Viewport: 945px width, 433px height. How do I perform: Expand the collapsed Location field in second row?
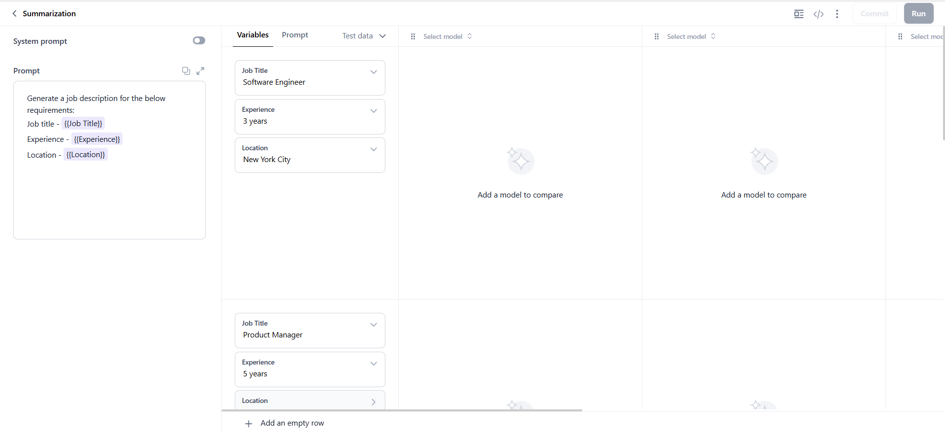click(374, 401)
